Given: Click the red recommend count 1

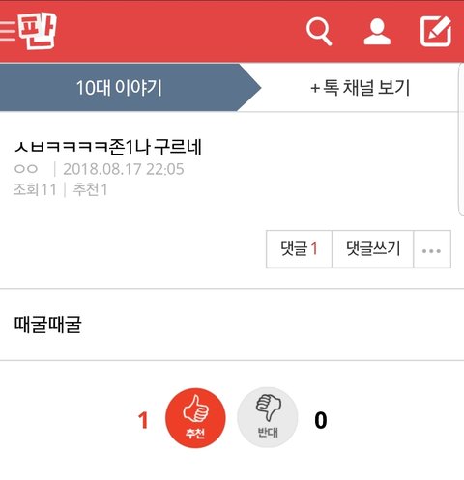Looking at the screenshot, I should pos(143,420).
